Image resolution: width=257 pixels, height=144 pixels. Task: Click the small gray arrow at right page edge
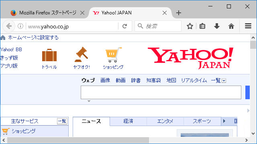248,110
